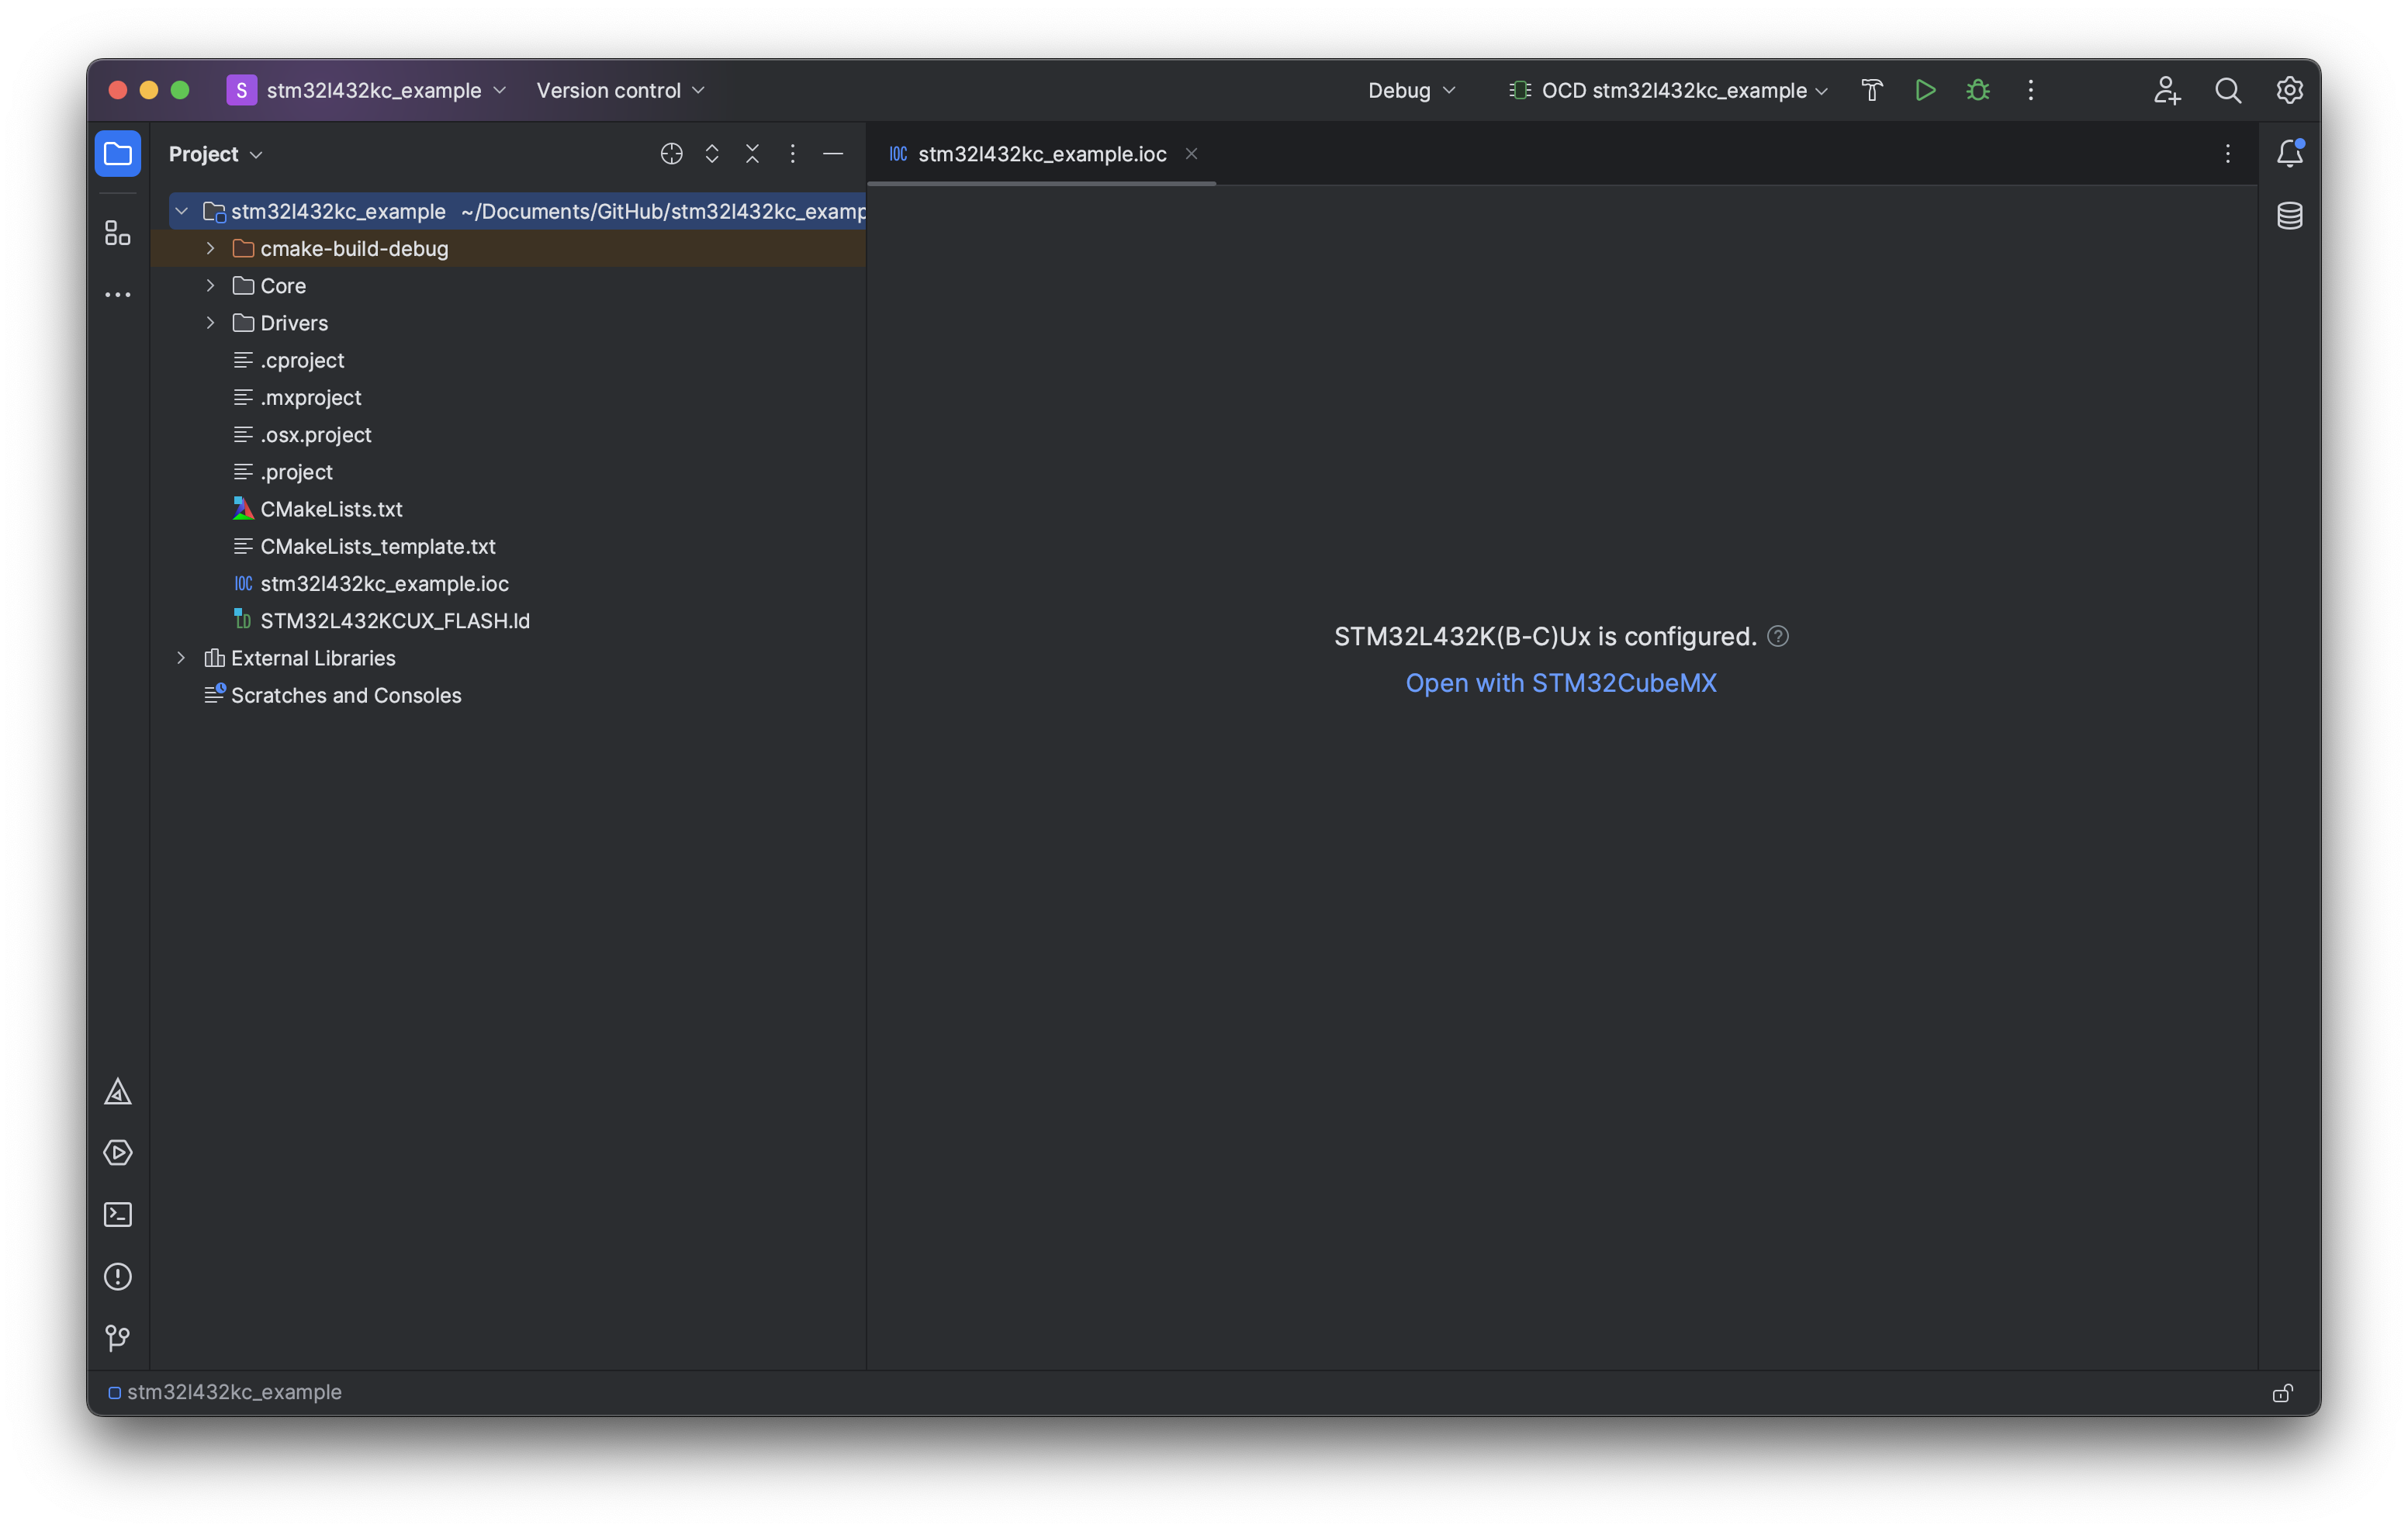This screenshot has height=1531, width=2408.
Task: Open the Problems tool window
Action: pyautogui.click(x=118, y=1276)
